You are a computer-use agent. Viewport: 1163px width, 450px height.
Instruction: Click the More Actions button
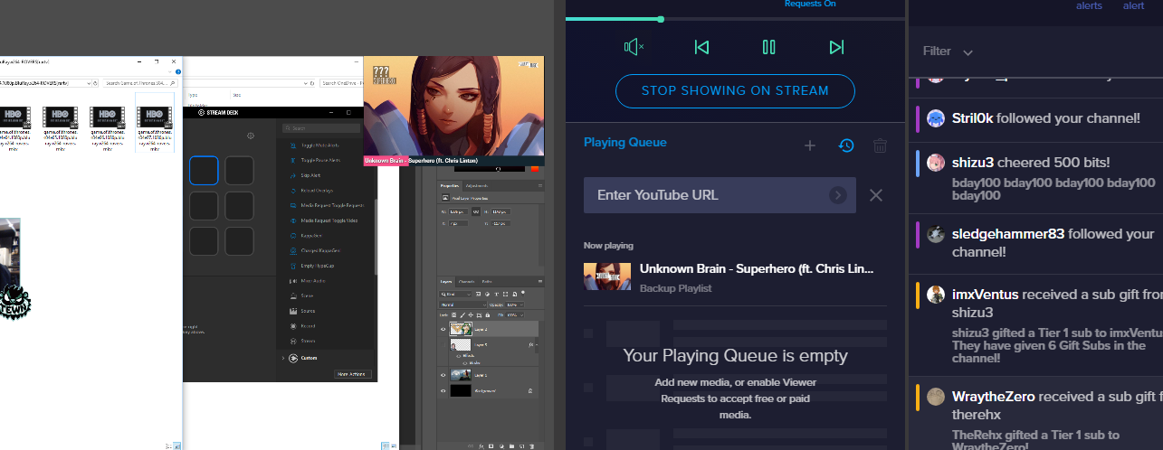click(353, 373)
